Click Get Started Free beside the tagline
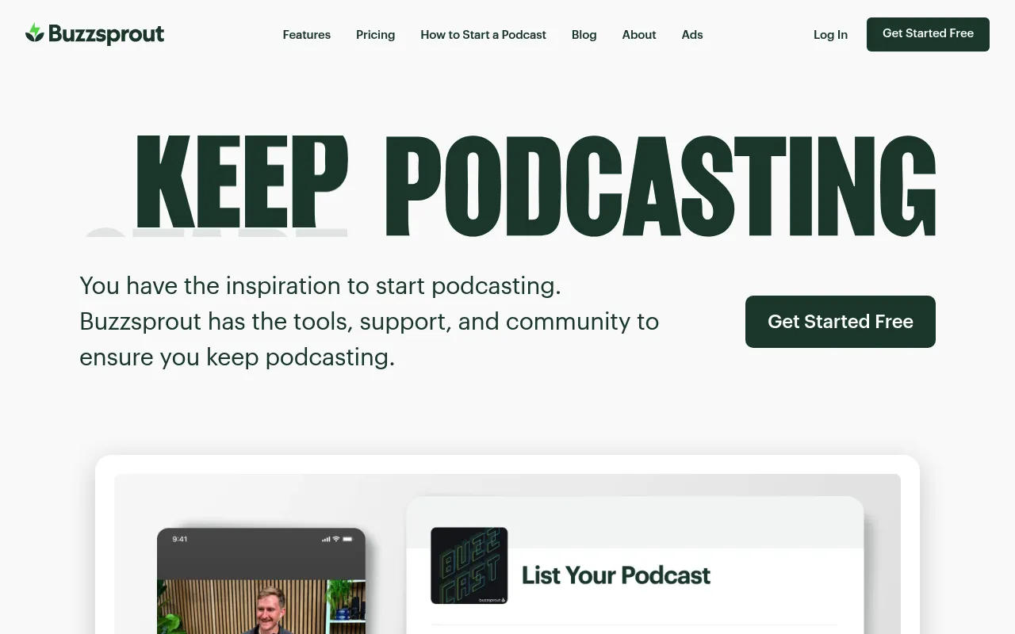Screen dimensions: 1015x634 click(841, 322)
